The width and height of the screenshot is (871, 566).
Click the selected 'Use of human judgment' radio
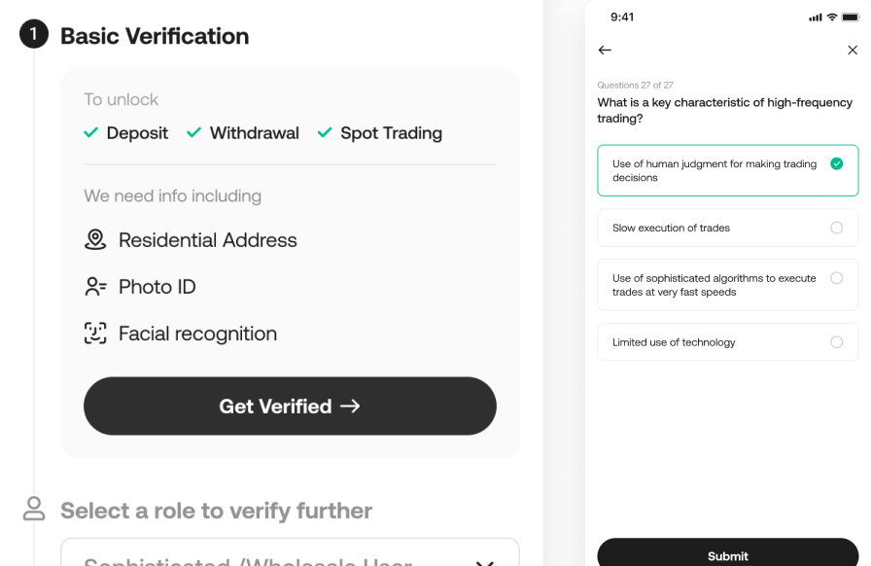click(836, 164)
